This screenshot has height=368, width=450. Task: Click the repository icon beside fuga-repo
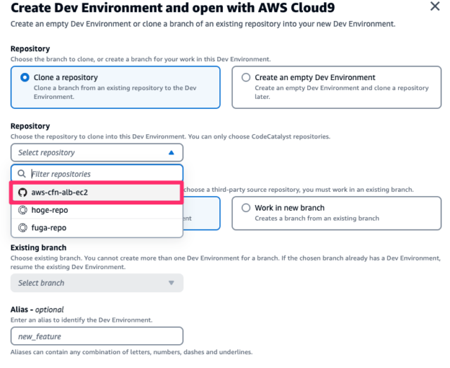(22, 228)
